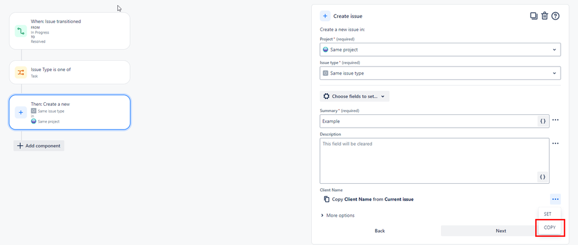This screenshot has width=578, height=245.
Task: Click the three-dot menu beside Client Name
Action: click(555, 199)
